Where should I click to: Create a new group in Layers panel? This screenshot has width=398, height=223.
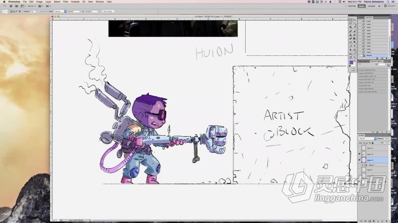[377, 221]
